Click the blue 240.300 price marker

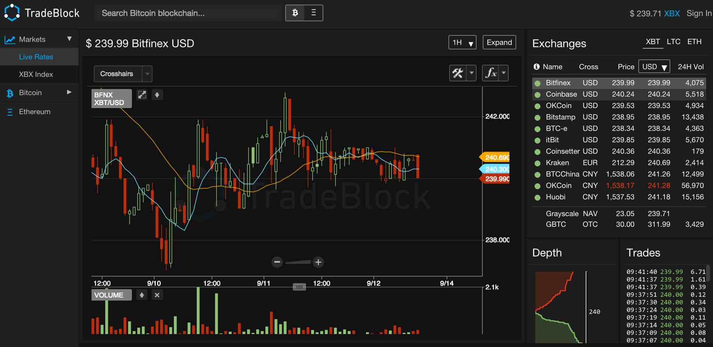coord(495,169)
